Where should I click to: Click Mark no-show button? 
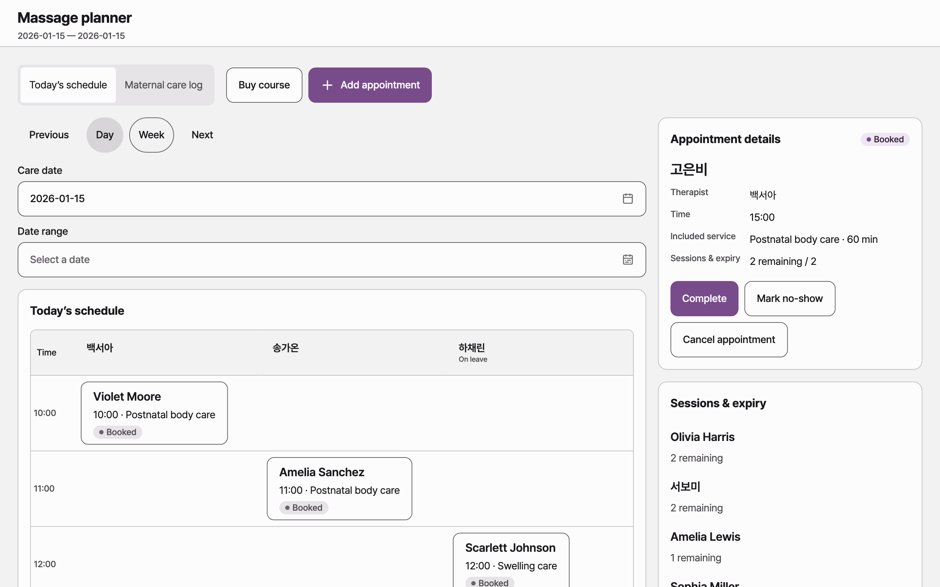790,298
